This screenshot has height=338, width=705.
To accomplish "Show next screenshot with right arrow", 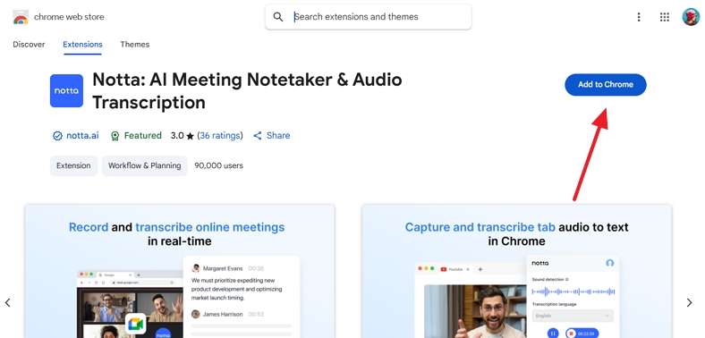I will (x=689, y=302).
